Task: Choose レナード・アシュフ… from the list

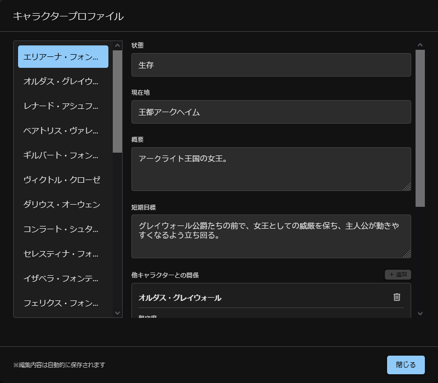Action: coord(63,106)
